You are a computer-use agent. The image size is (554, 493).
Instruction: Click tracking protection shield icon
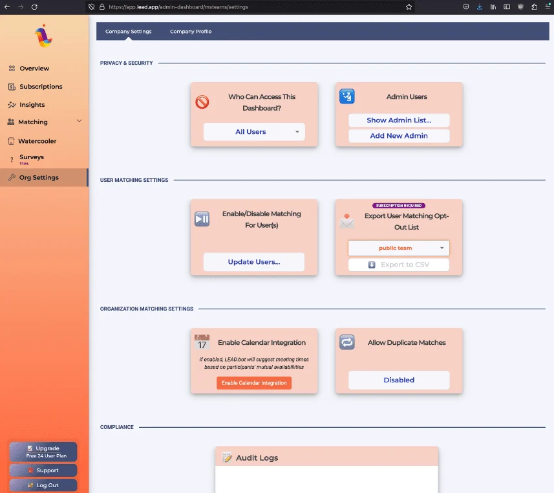coord(92,6)
